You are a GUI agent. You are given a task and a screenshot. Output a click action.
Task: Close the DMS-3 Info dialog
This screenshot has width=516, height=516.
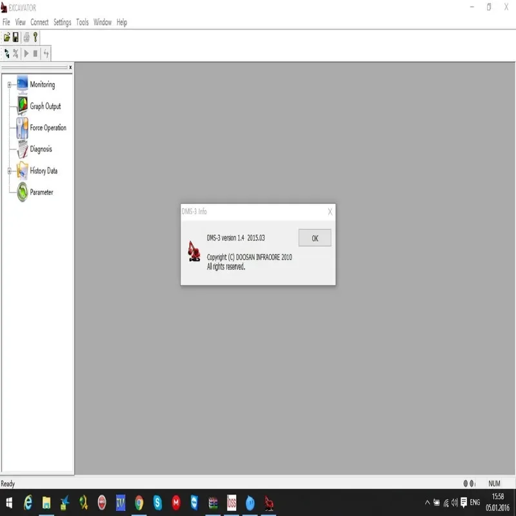330,212
